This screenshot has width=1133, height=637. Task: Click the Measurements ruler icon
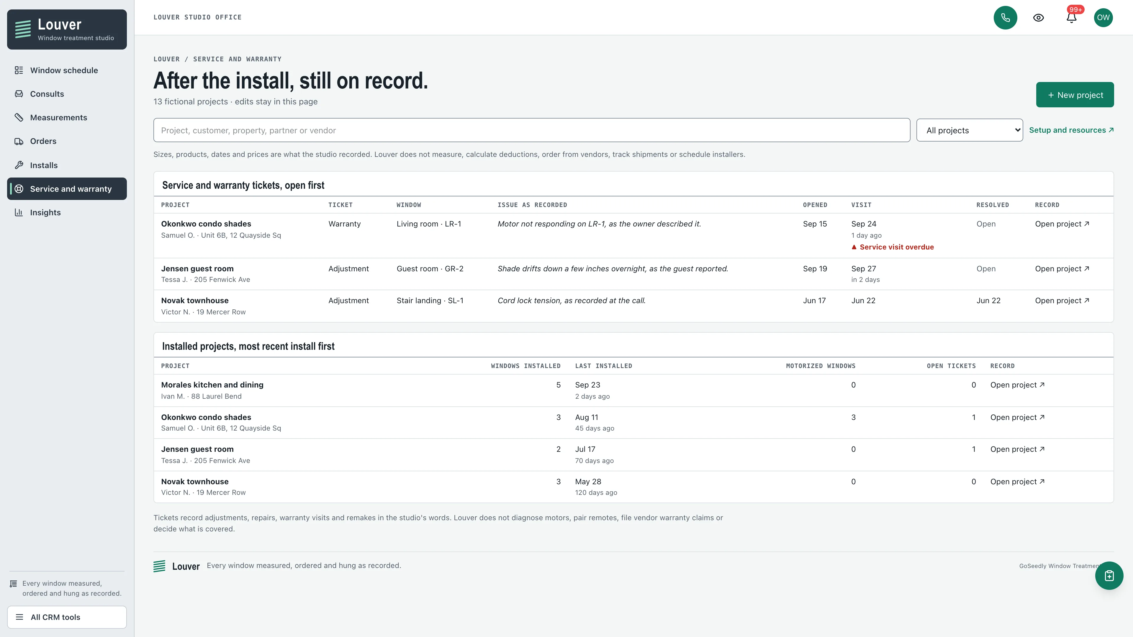(x=19, y=117)
